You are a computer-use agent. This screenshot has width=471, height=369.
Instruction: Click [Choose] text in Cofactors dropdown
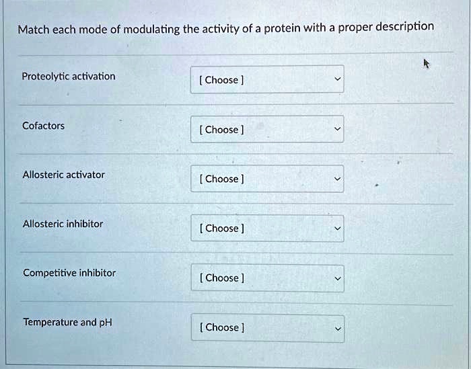click(221, 130)
